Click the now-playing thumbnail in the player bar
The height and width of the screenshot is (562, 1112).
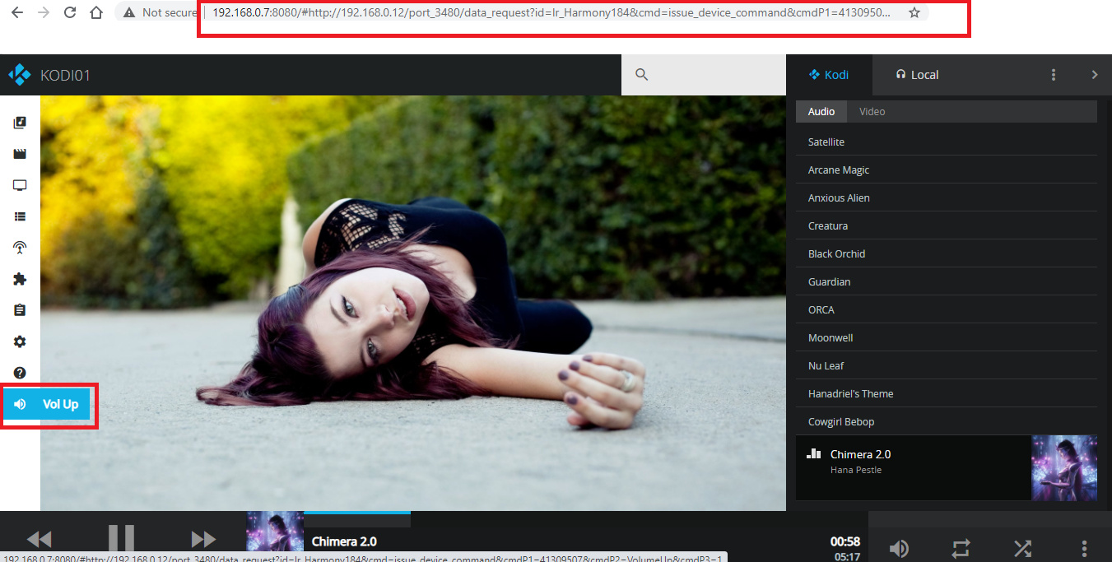click(x=275, y=532)
